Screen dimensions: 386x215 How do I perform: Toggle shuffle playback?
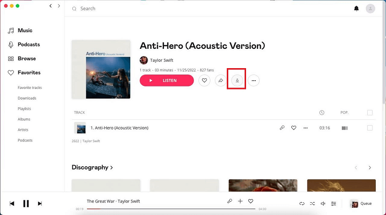(x=312, y=203)
